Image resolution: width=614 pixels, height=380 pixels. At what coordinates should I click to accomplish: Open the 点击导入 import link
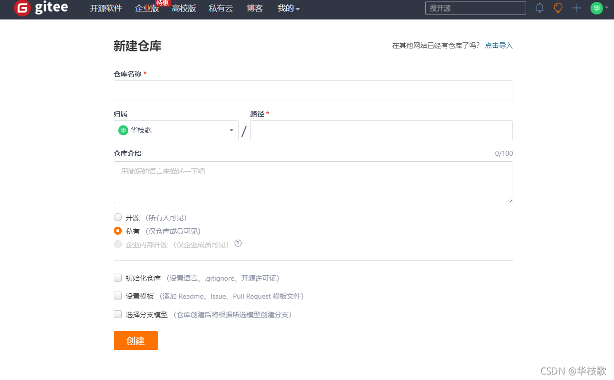(x=499, y=45)
